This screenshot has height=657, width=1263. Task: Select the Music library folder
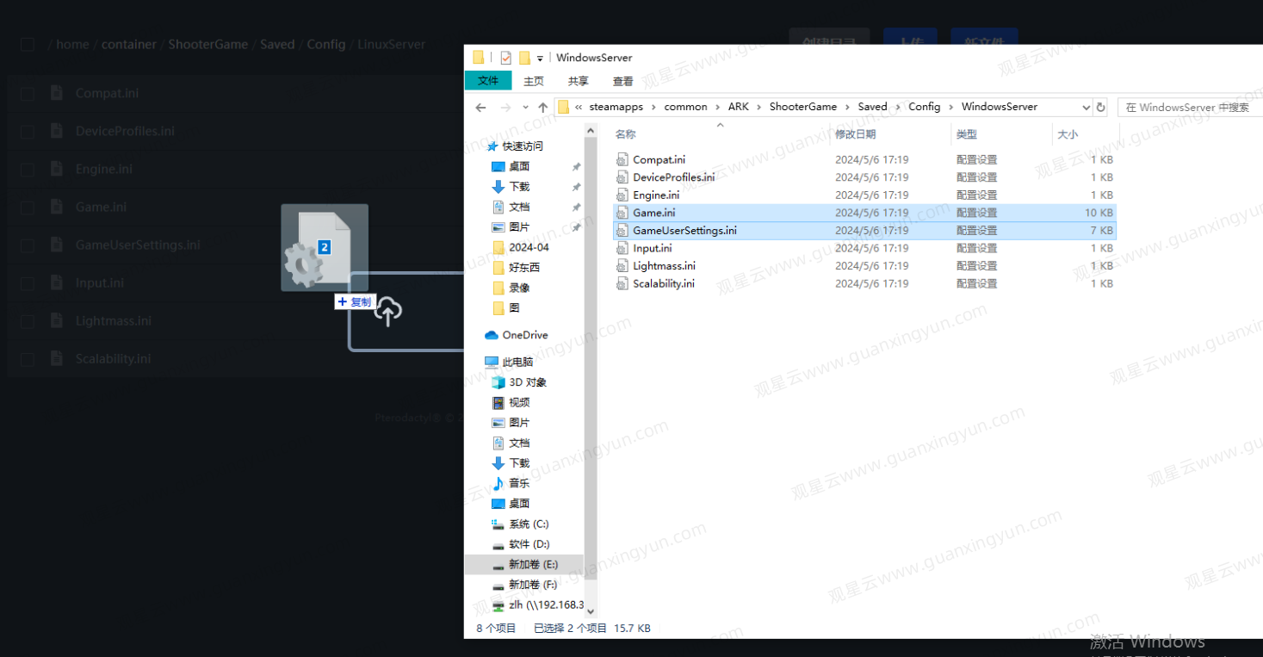tap(518, 483)
